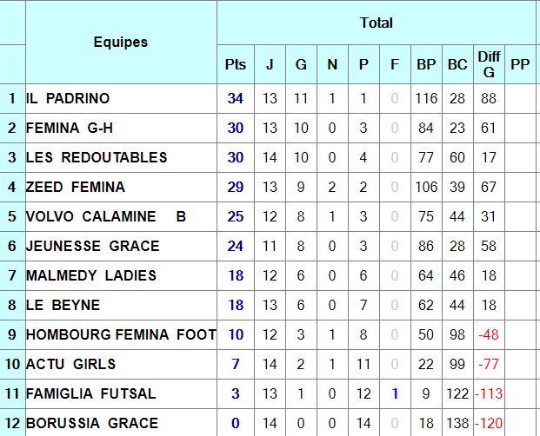Click the BP column header
The width and height of the screenshot is (540, 436).
click(x=426, y=64)
